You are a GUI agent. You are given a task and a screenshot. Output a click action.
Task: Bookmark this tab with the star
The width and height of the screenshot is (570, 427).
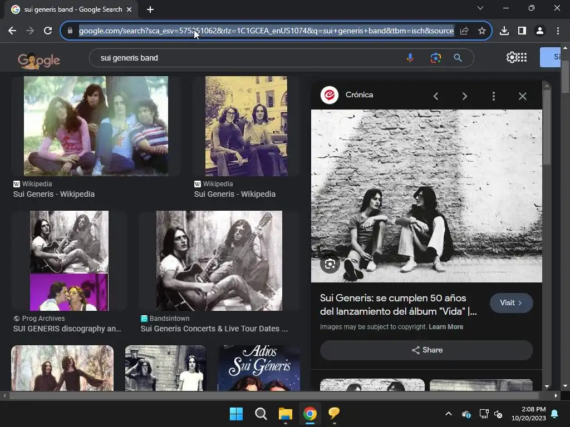coord(481,31)
